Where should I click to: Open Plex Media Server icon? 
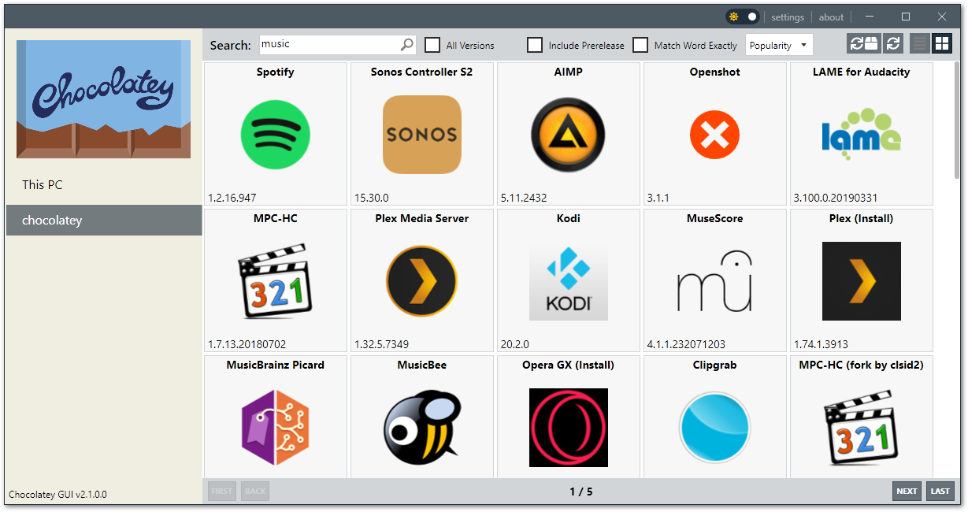[422, 281]
